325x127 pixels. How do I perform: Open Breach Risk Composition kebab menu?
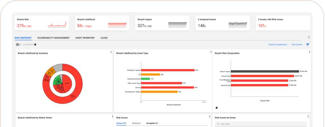coord(308,52)
